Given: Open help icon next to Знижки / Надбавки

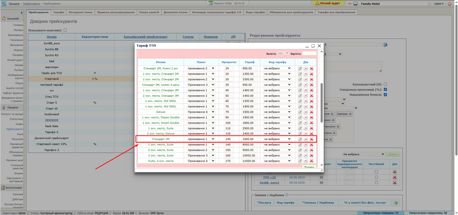Looking at the screenshot, I should (286, 195).
